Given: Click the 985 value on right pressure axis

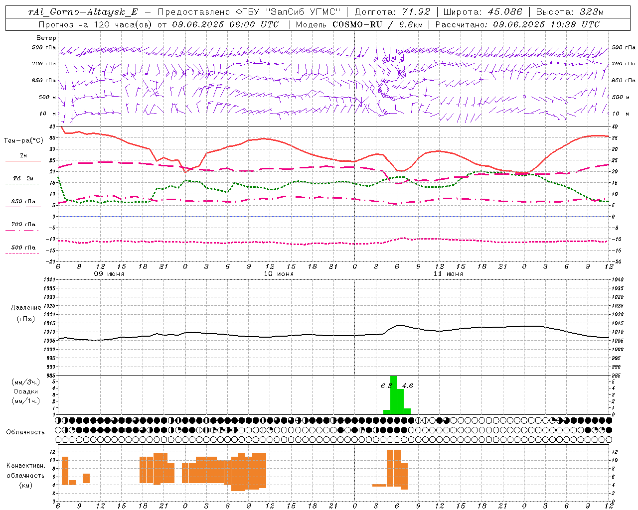Looking at the screenshot, I should [x=616, y=376].
